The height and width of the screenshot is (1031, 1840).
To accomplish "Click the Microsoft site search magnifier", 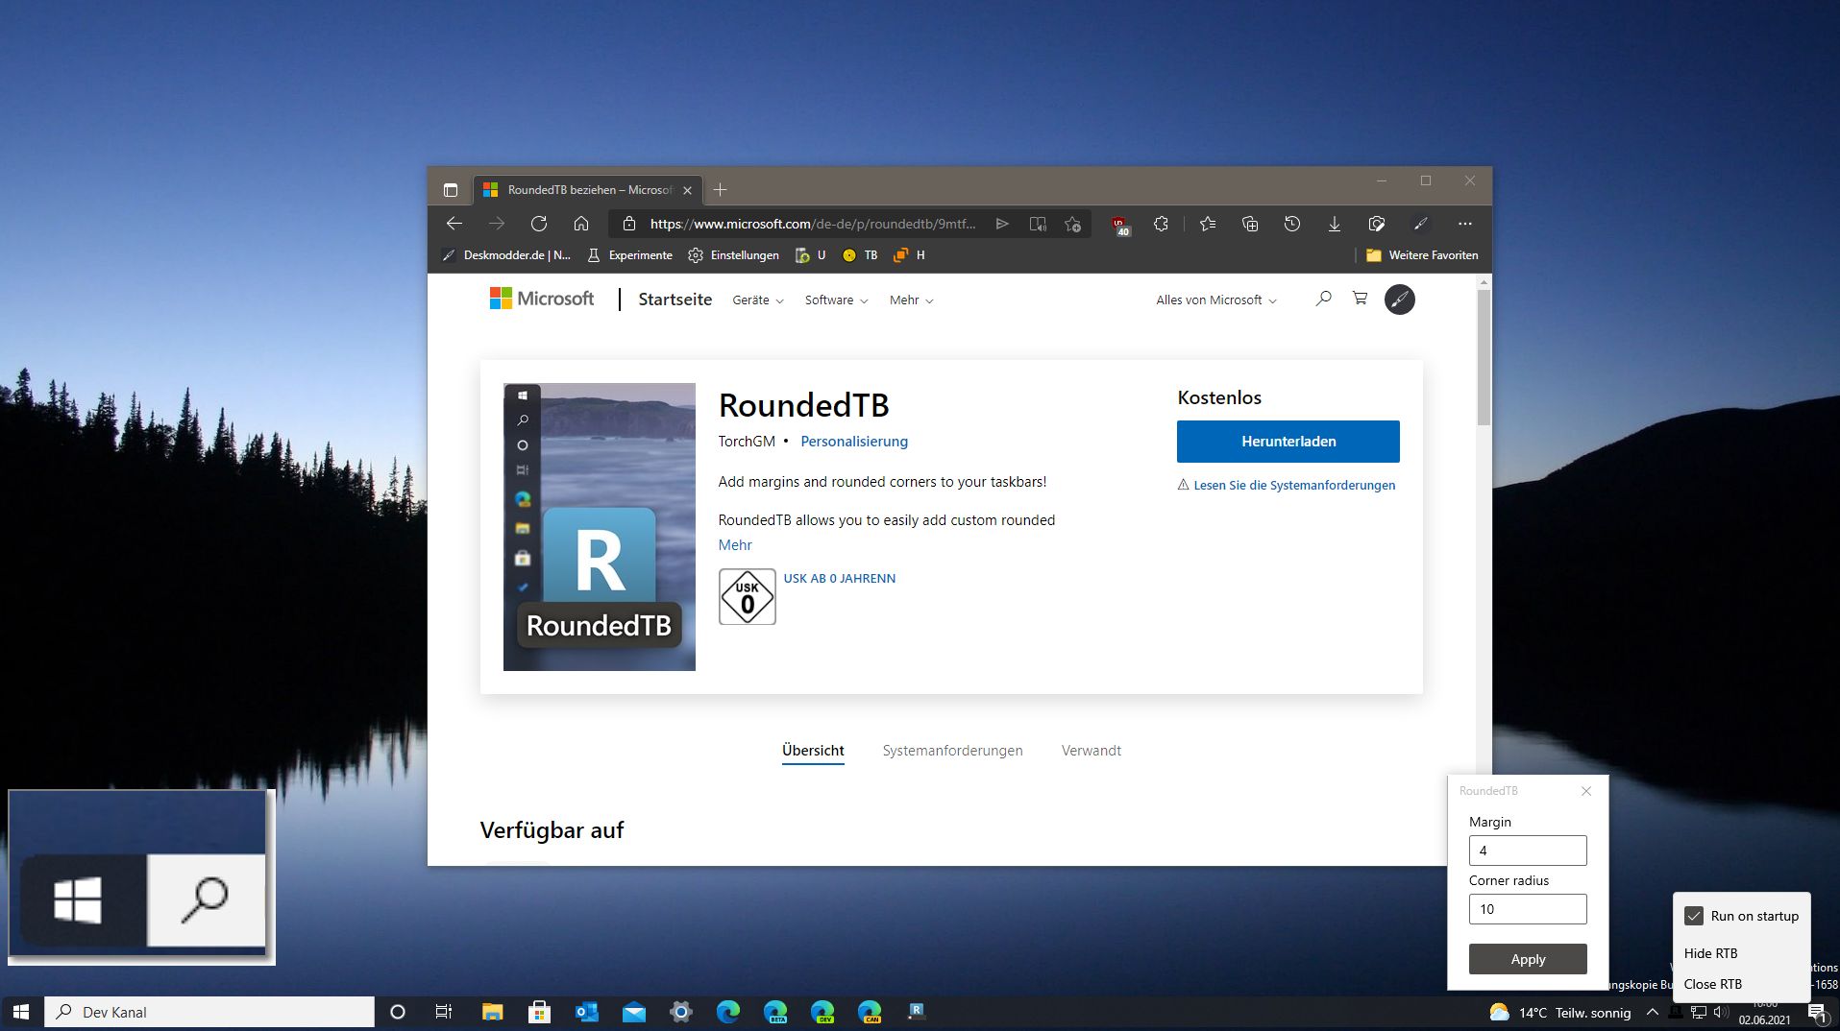I will pos(1323,299).
